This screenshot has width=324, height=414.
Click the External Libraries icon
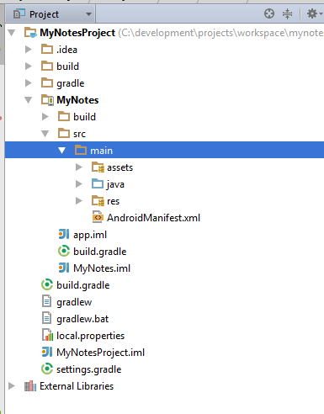[x=30, y=386]
